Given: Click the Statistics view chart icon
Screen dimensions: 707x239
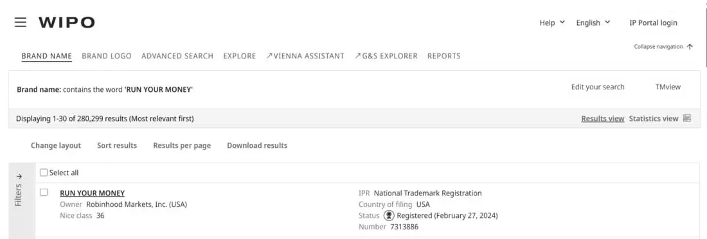Looking at the screenshot, I should click(x=686, y=118).
